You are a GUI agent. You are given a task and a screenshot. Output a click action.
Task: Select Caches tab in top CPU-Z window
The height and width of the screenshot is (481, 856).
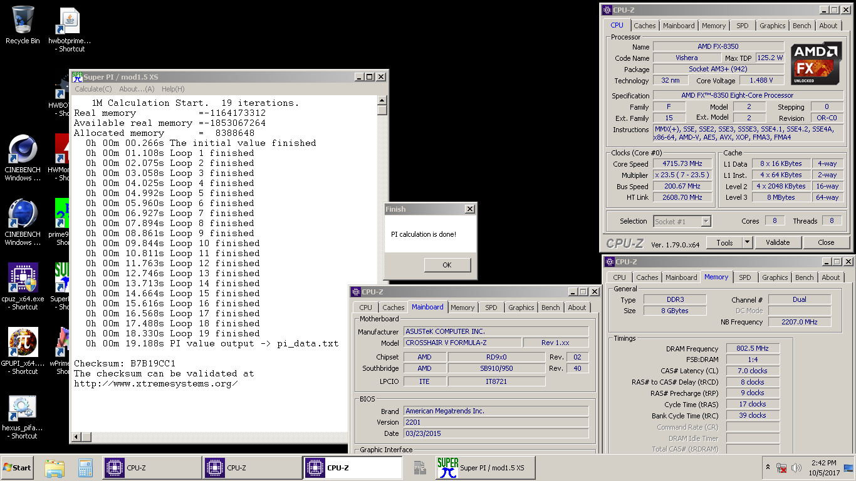pyautogui.click(x=644, y=26)
